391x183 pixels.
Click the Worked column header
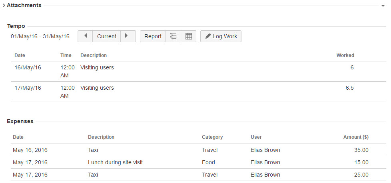point(345,55)
